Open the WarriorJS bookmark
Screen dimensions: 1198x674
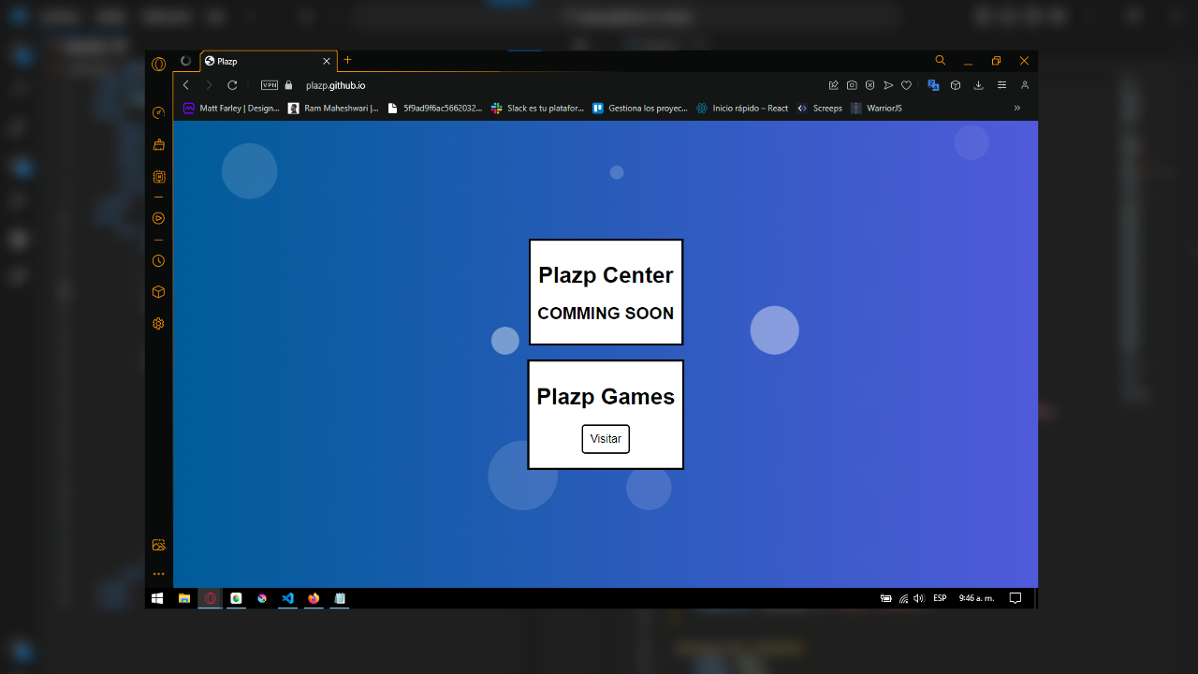(x=876, y=108)
